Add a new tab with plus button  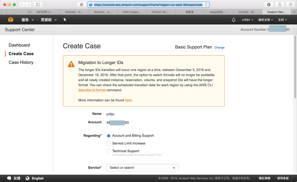coord(294,12)
